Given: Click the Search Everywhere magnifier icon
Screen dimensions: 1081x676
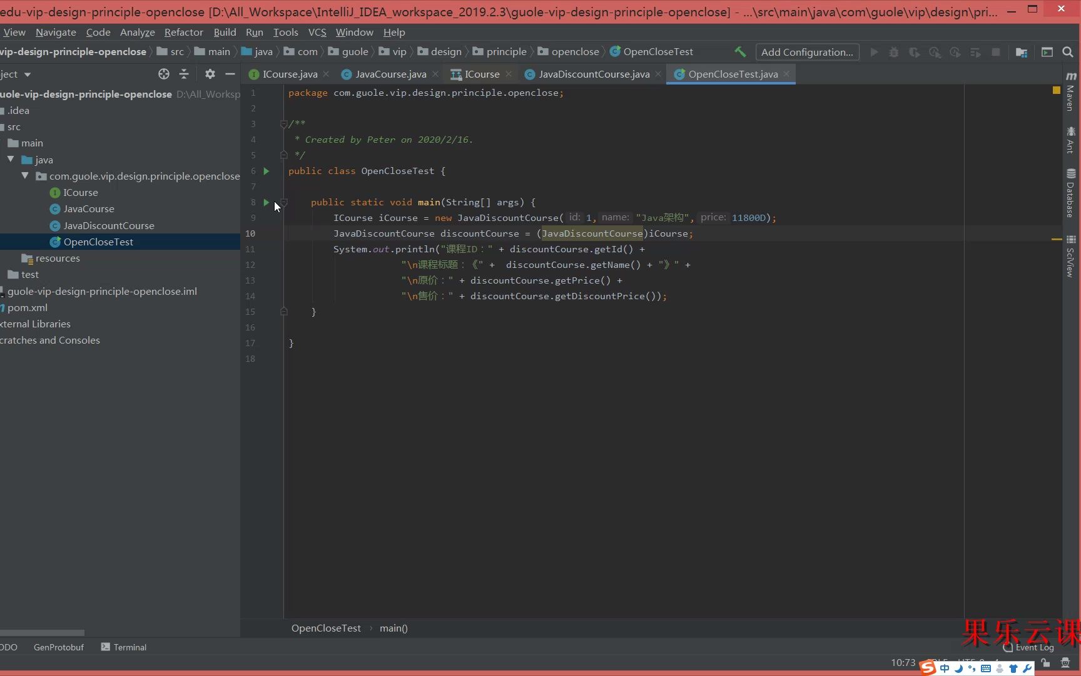Looking at the screenshot, I should click(1068, 52).
